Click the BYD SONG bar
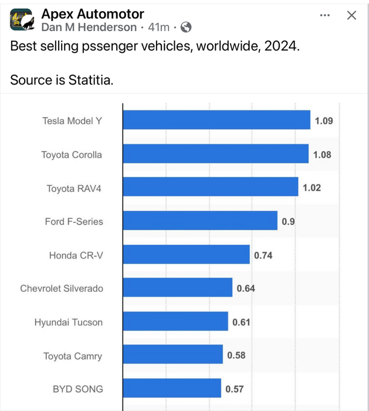The image size is (369, 411). tap(172, 389)
